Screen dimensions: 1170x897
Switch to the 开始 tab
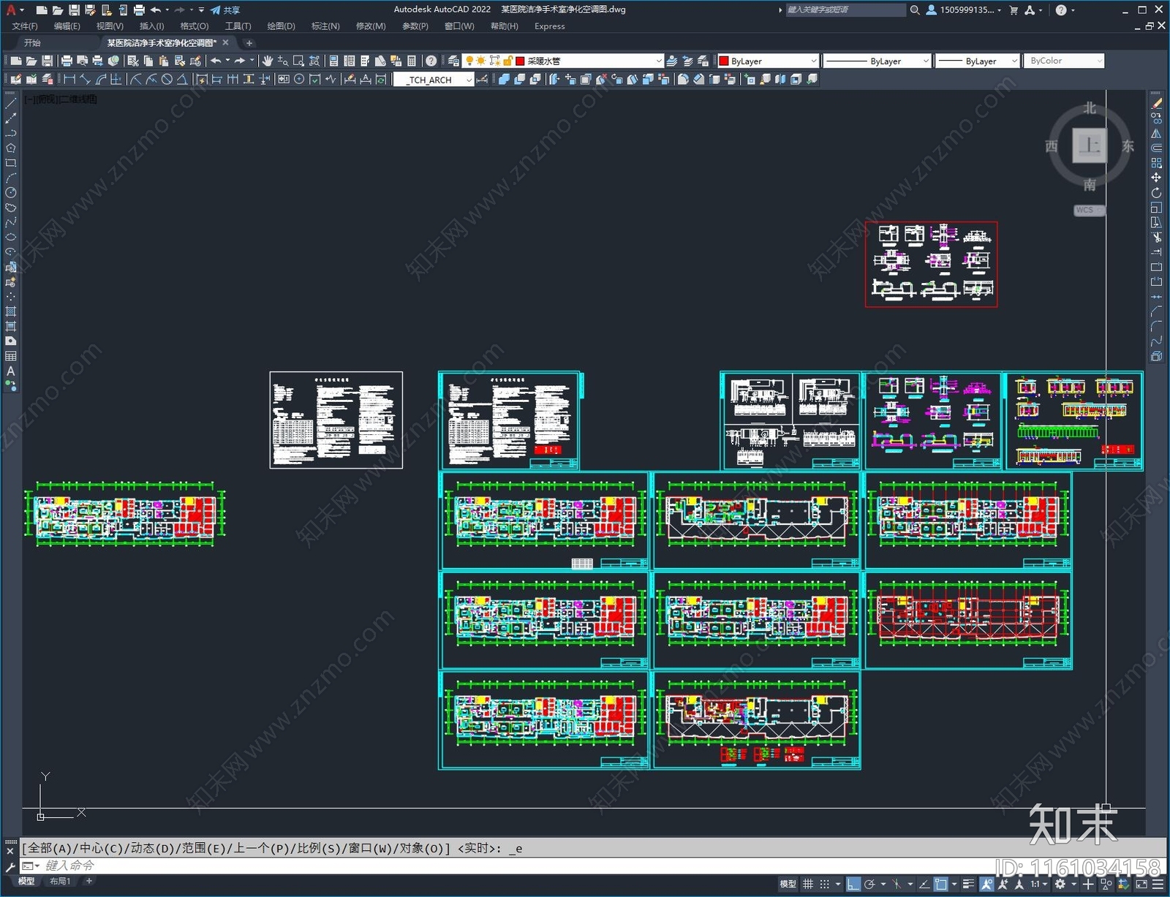32,43
